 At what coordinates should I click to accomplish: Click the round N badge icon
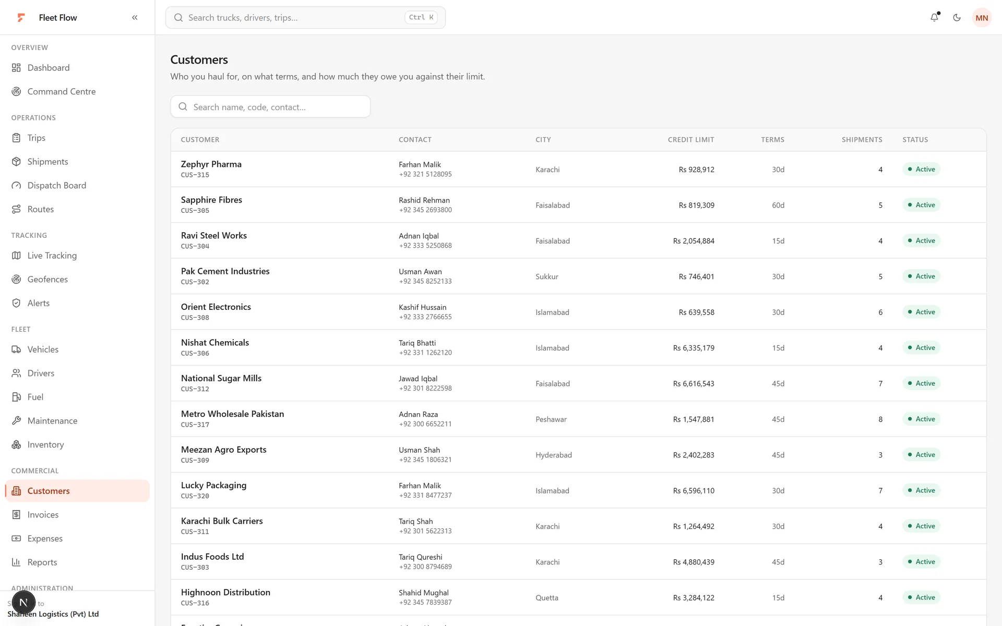click(24, 603)
